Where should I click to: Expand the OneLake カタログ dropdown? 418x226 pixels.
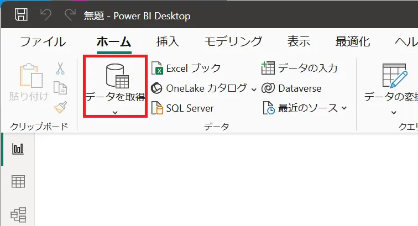coord(254,88)
